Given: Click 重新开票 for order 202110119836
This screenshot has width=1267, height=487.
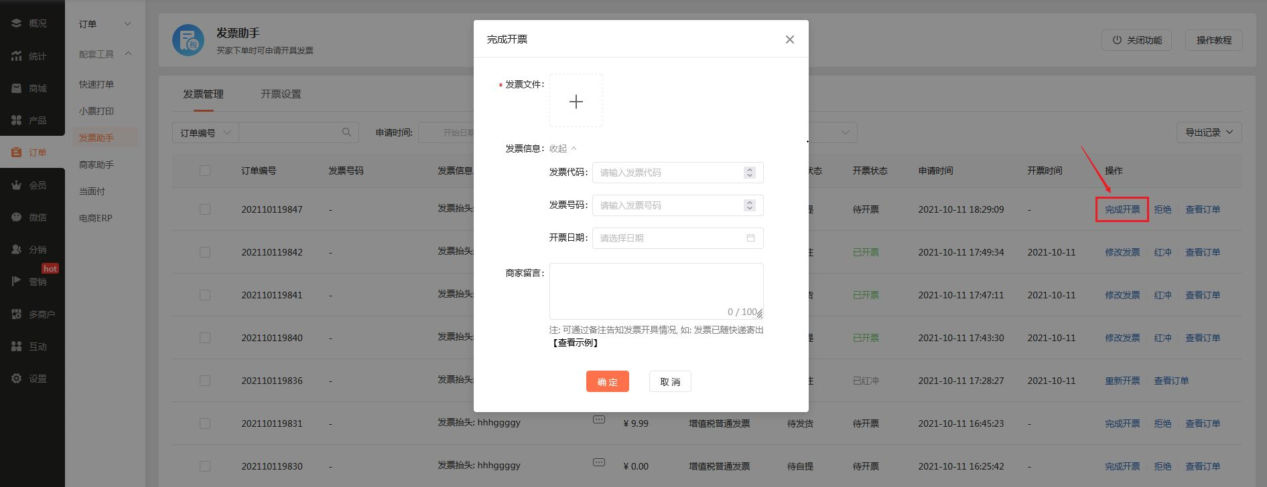Looking at the screenshot, I should [x=1122, y=381].
